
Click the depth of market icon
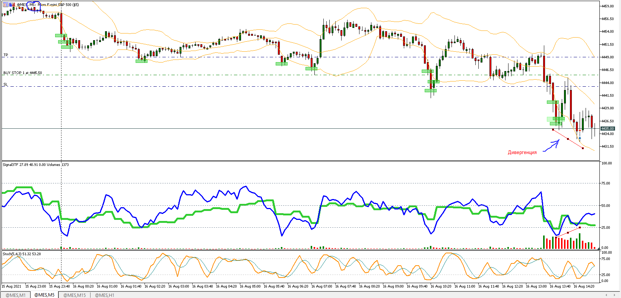12,4
